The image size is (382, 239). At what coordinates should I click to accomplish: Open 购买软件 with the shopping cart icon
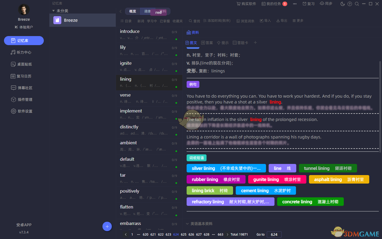246,3
